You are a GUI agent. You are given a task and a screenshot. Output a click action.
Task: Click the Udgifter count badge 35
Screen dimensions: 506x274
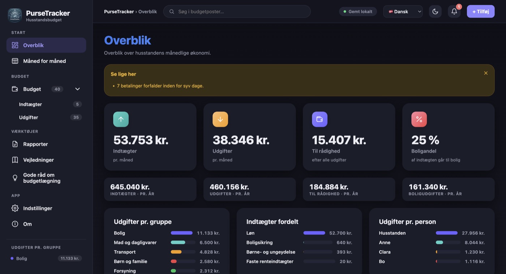point(76,117)
